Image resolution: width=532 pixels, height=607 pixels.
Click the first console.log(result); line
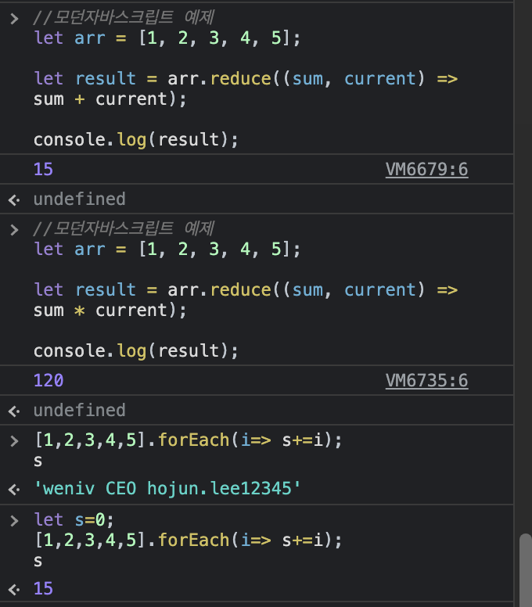(136, 140)
